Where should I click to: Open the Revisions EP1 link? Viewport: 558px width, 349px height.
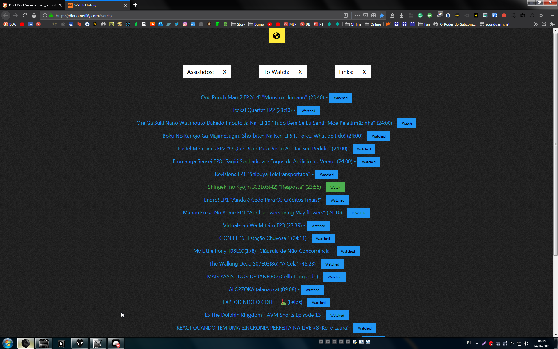tap(262, 174)
